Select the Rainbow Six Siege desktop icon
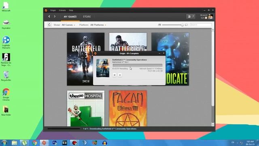Image resolution: width=259 pixels, height=146 pixels. [x=6, y=60]
